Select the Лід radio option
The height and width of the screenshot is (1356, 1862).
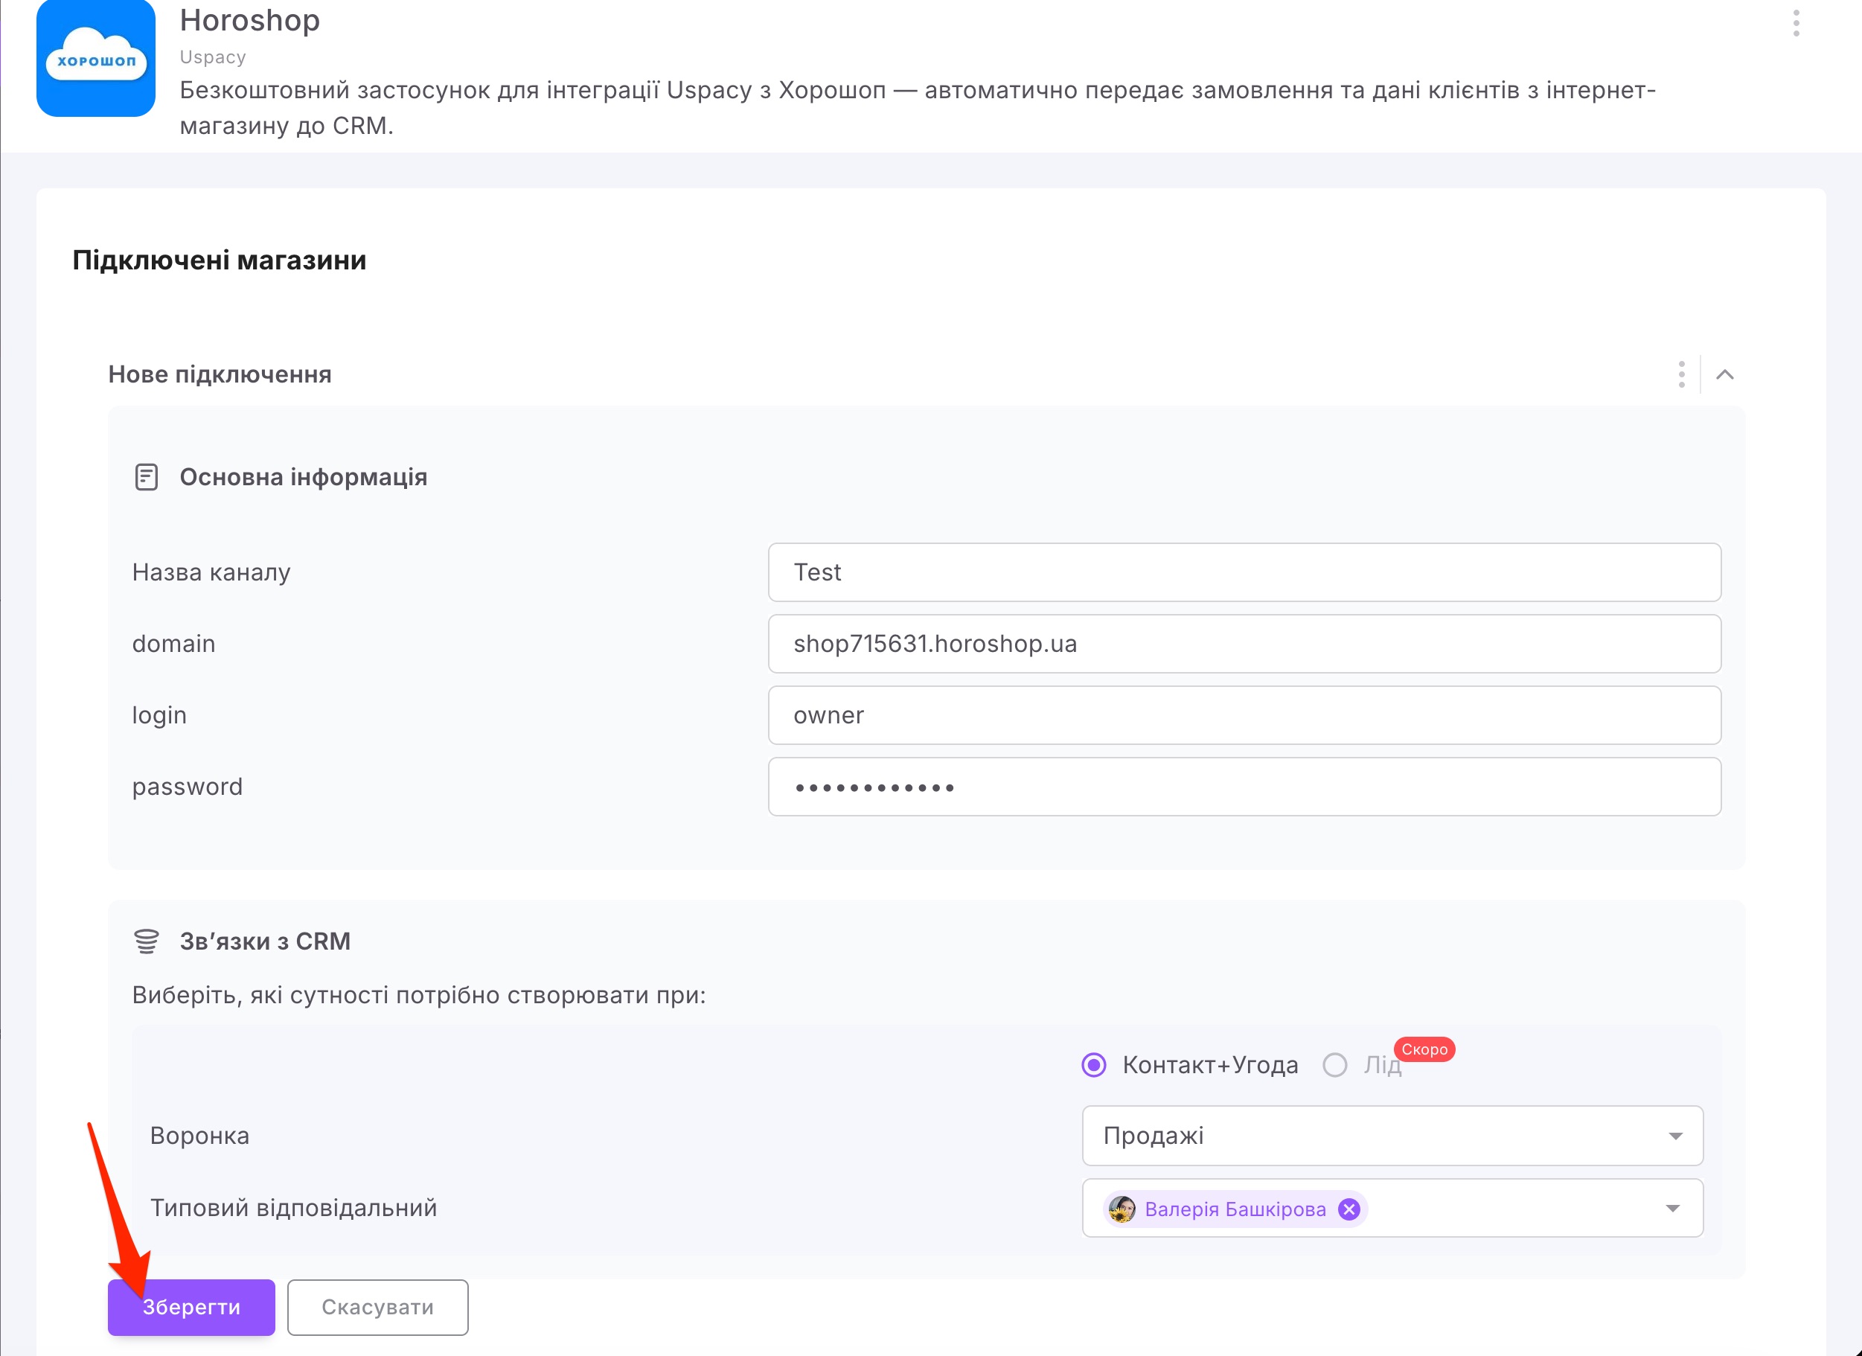point(1335,1064)
